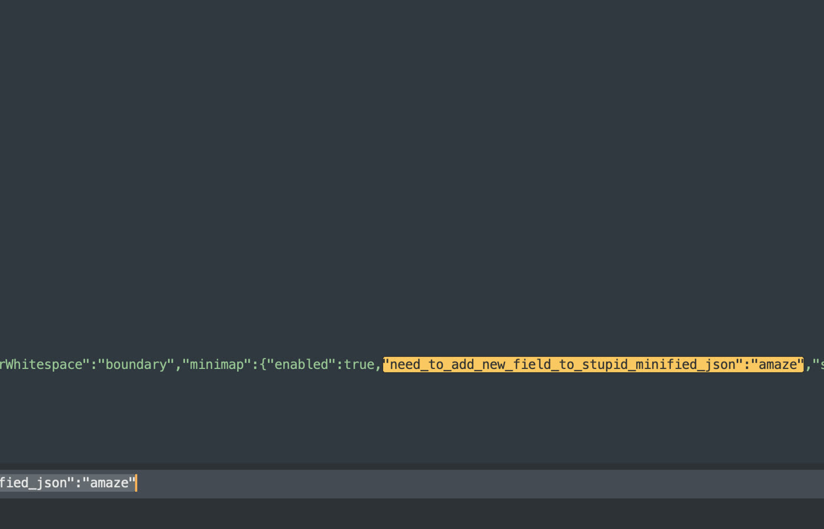The image size is (824, 529).
Task: Click the dark panel area below the search field
Action: pyautogui.click(x=412, y=514)
